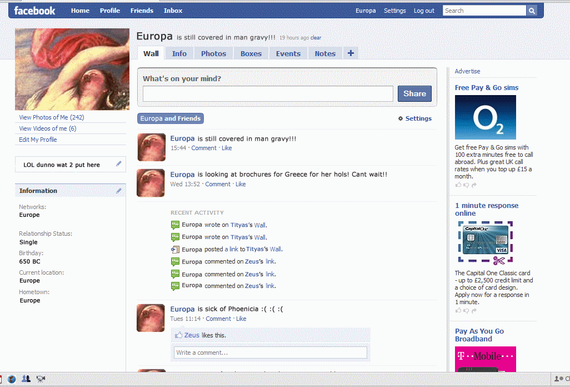Click Europa name in top bar
The image size is (570, 387).
point(366,11)
